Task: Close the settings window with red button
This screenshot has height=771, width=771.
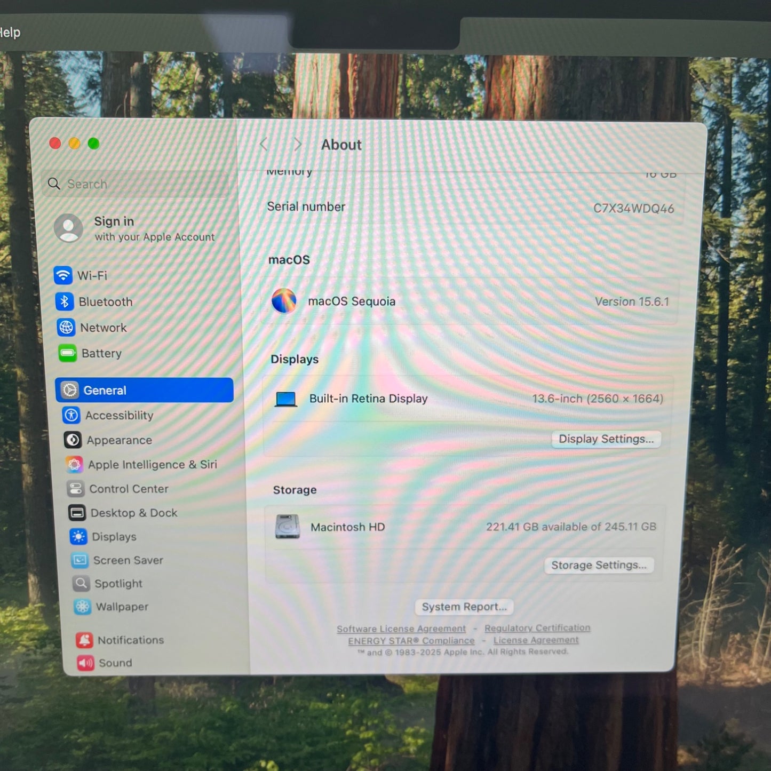Action: (55, 143)
